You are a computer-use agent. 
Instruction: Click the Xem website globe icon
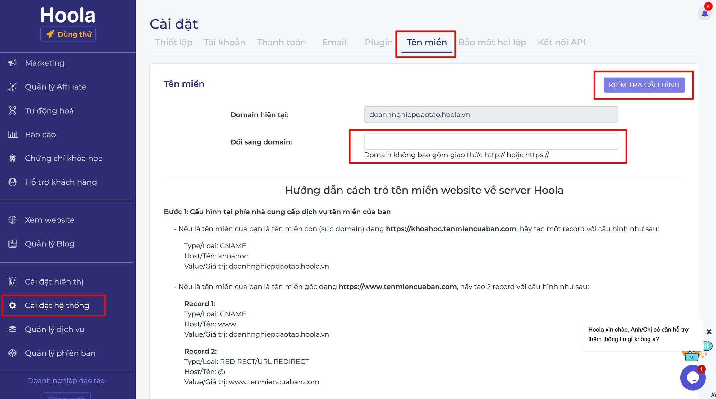point(12,220)
